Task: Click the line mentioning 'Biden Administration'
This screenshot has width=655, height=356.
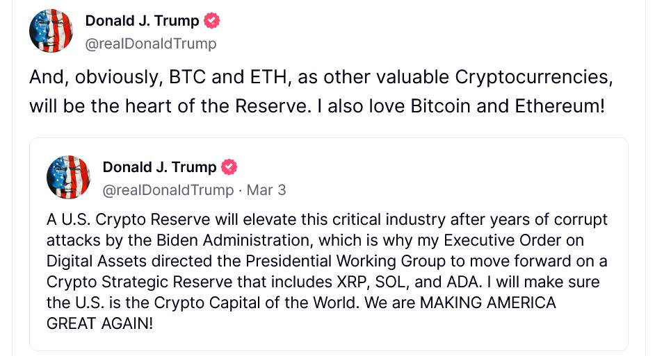Action: (315, 240)
